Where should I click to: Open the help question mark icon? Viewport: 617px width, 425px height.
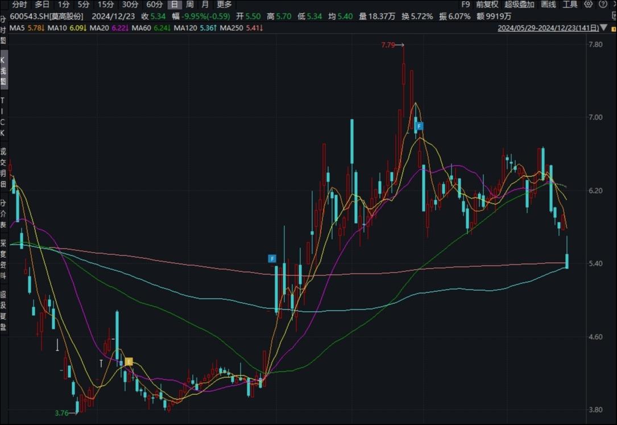(603, 5)
